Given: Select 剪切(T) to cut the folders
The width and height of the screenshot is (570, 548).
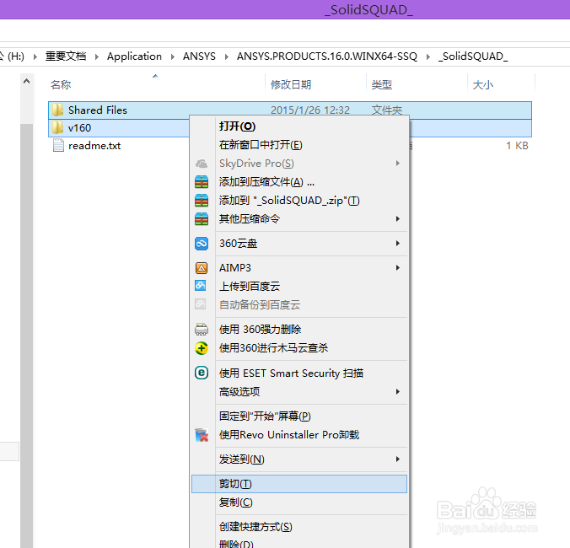Looking at the screenshot, I should point(298,484).
